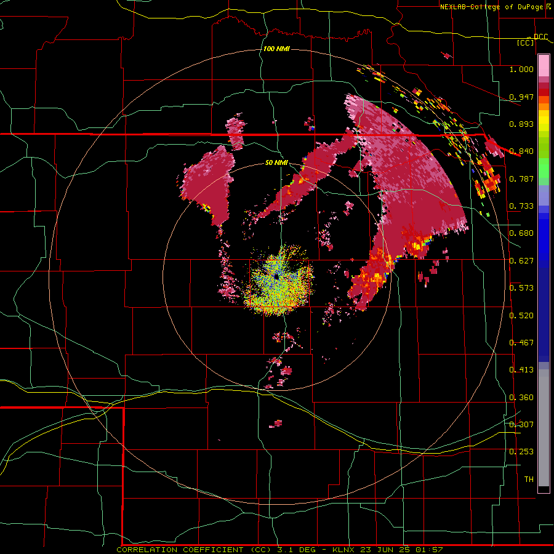Click the 0.307 color scale value
554x554 pixels.
tap(521, 425)
